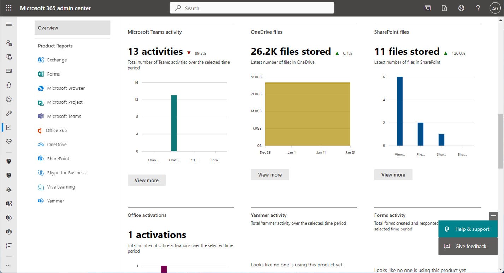Click the OneDrive storage area chart
The width and height of the screenshot is (504, 273).
308,114
